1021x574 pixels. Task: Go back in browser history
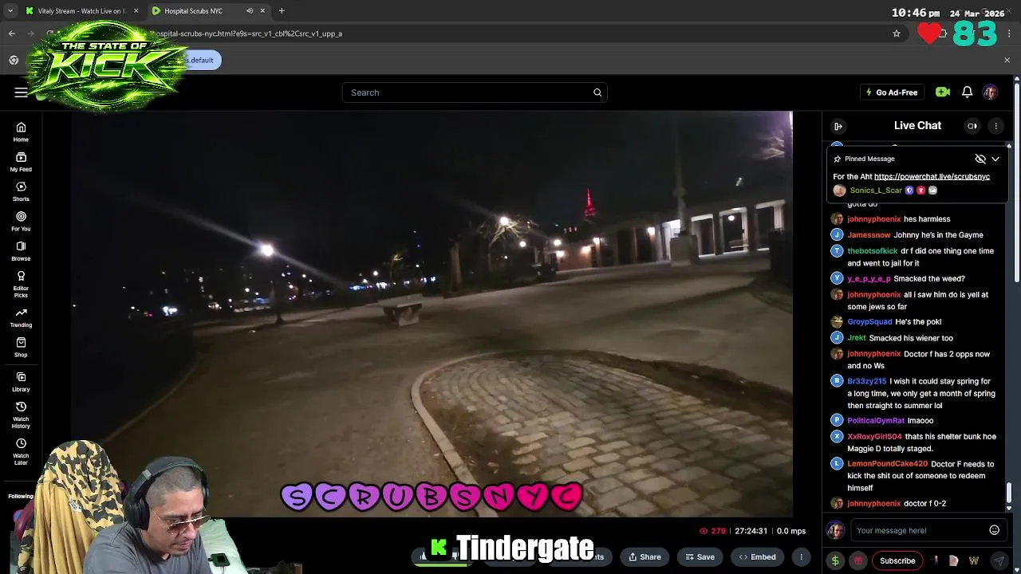click(x=12, y=33)
